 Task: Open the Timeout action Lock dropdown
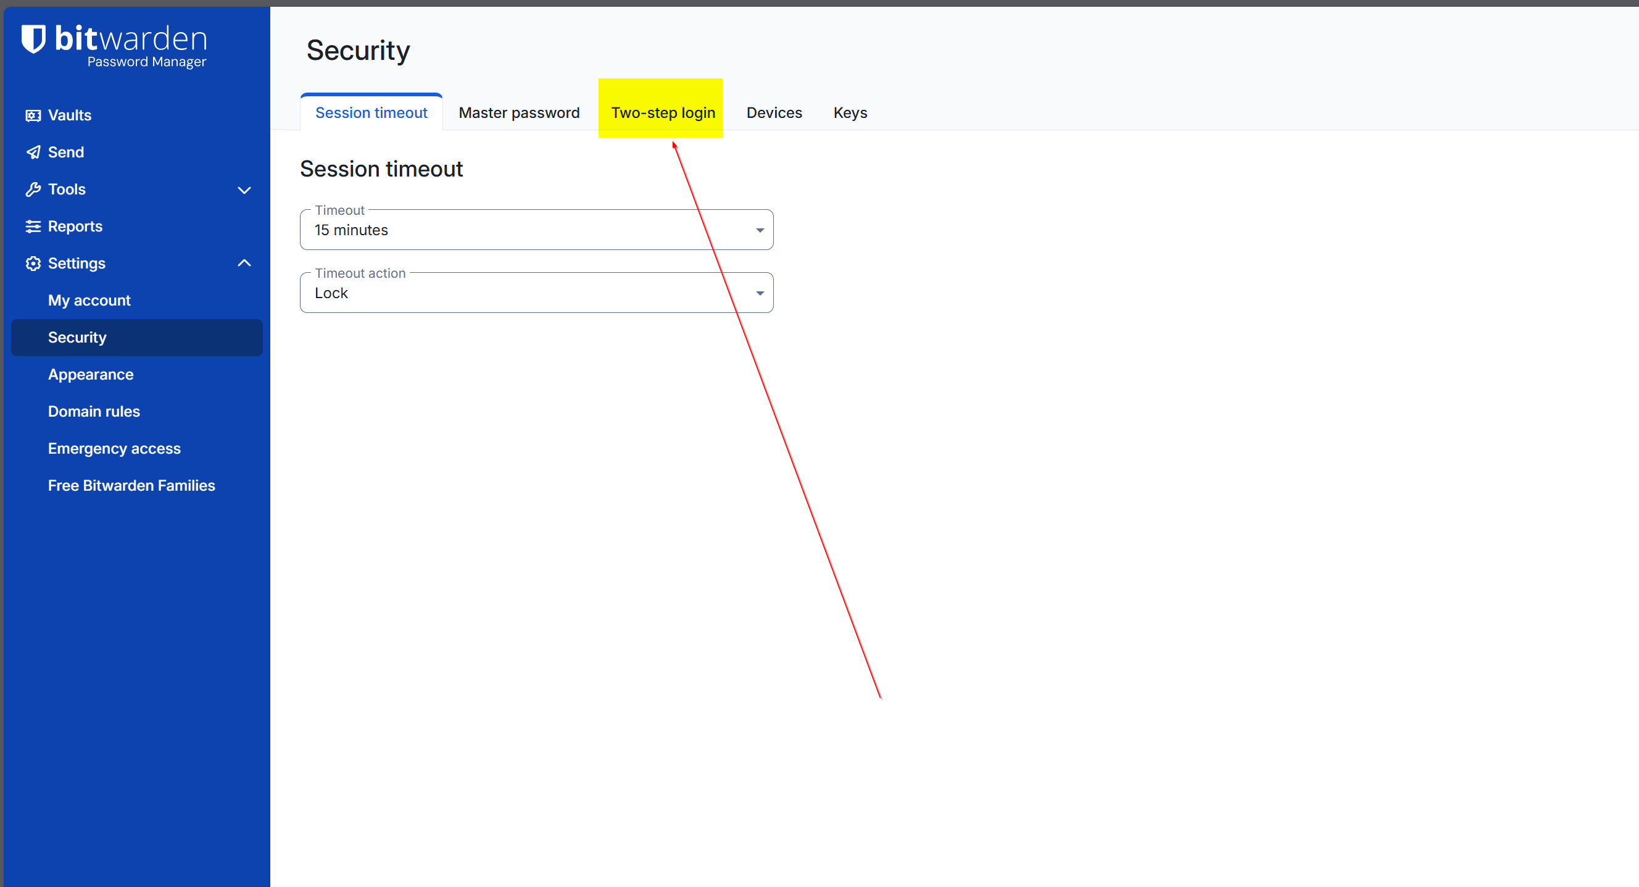pyautogui.click(x=536, y=293)
